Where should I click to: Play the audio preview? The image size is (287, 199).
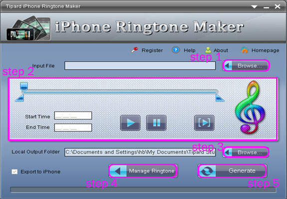[130, 123]
